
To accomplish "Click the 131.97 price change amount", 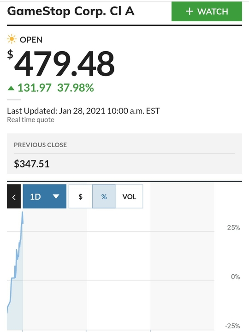I will point(35,88).
